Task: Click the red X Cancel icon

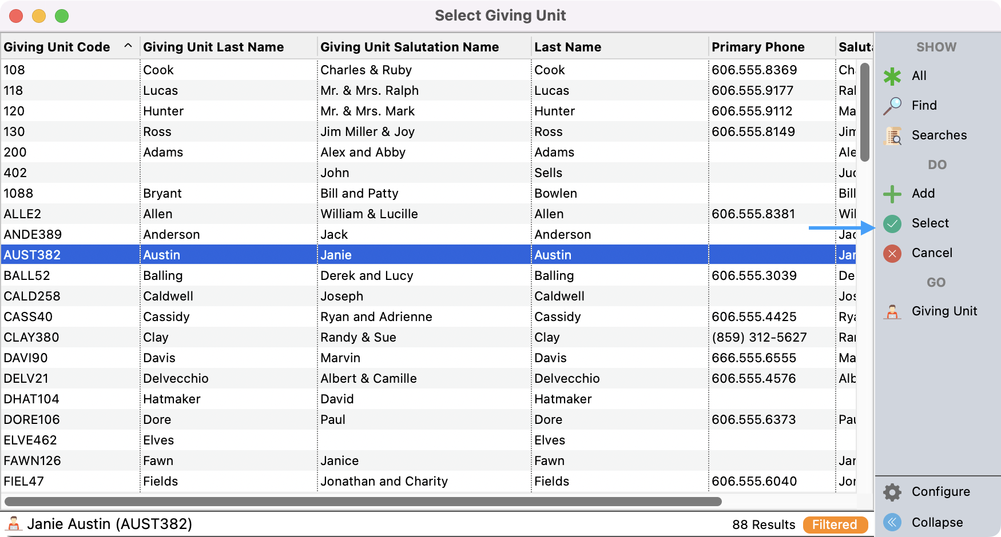Action: pos(892,253)
